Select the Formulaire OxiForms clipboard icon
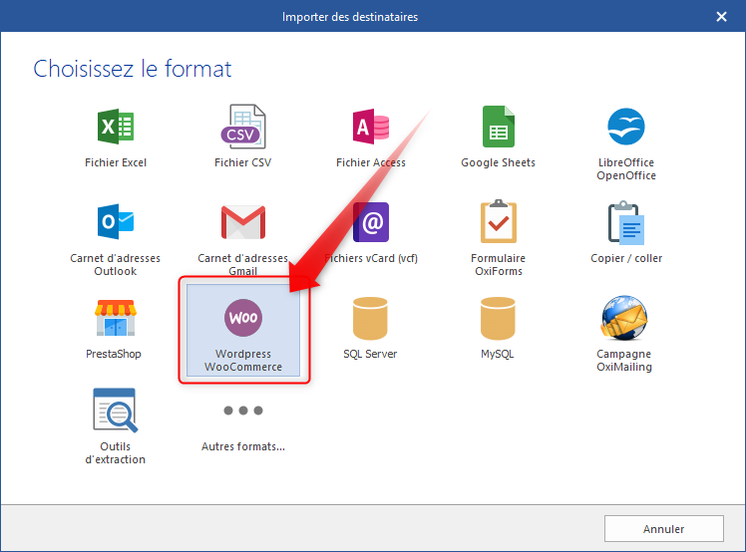The width and height of the screenshot is (746, 552). pyautogui.click(x=498, y=221)
